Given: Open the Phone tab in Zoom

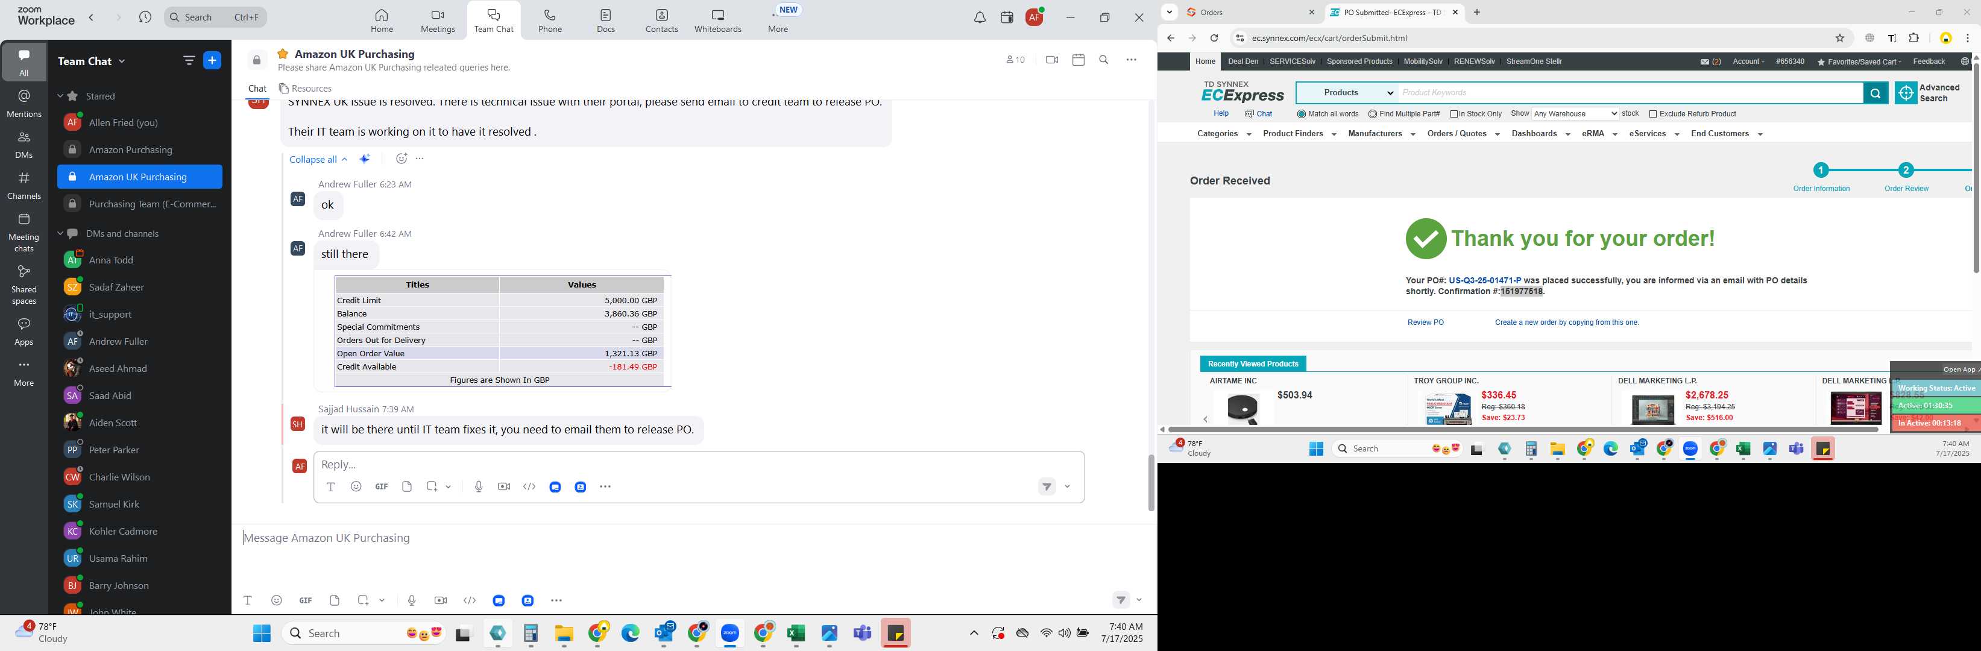Looking at the screenshot, I should pyautogui.click(x=550, y=20).
